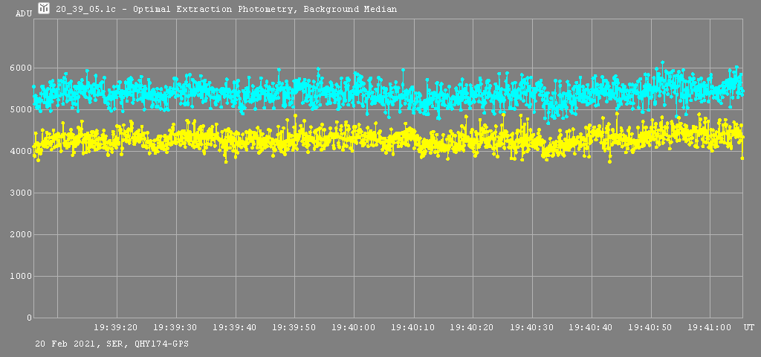
Task: Click the 2000 Y-axis tick label
Action: [x=20, y=235]
